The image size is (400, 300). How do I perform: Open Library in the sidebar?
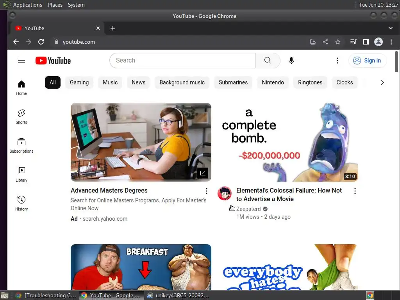21,175
